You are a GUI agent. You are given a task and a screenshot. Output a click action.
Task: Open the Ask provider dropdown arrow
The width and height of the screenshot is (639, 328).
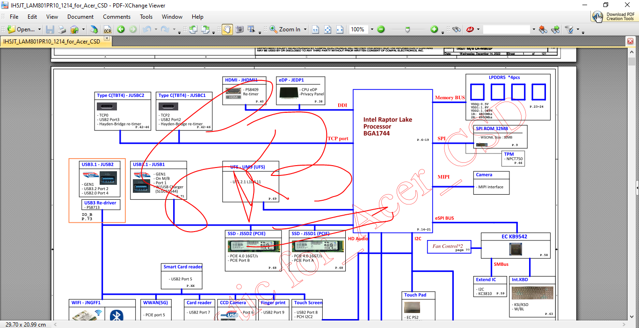coord(478,29)
